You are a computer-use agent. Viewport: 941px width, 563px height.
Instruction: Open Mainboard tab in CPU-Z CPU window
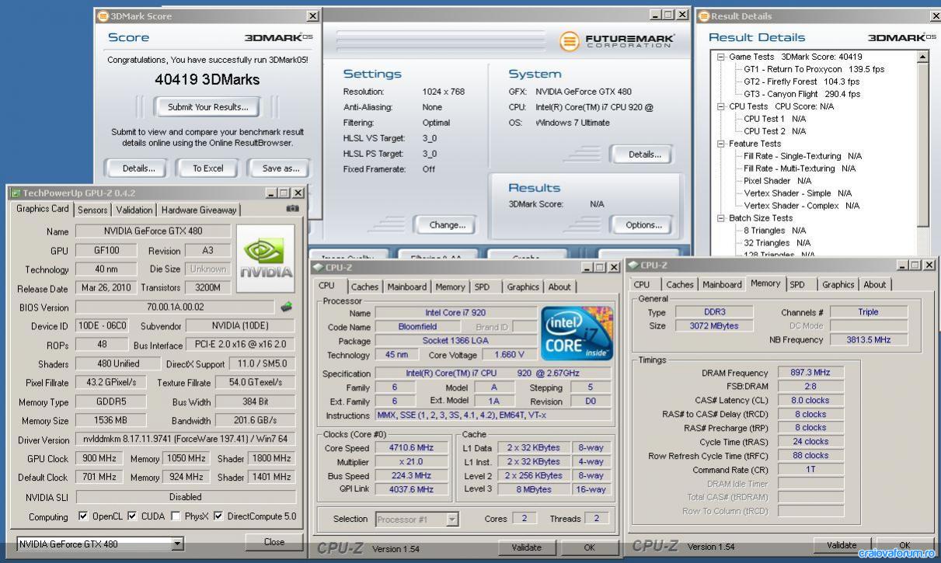pyautogui.click(x=408, y=287)
